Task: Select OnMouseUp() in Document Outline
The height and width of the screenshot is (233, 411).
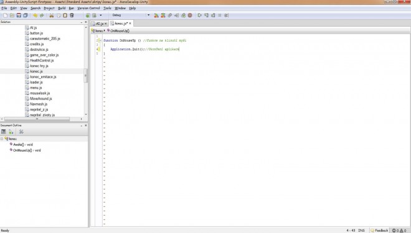Action: [x=26, y=150]
